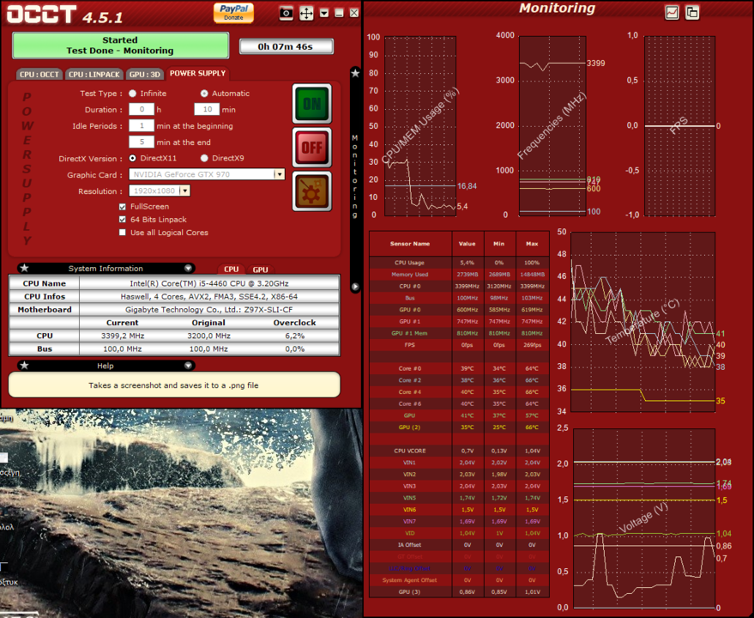The image size is (754, 618).
Task: Select the Automatic test type radio
Action: [x=204, y=94]
